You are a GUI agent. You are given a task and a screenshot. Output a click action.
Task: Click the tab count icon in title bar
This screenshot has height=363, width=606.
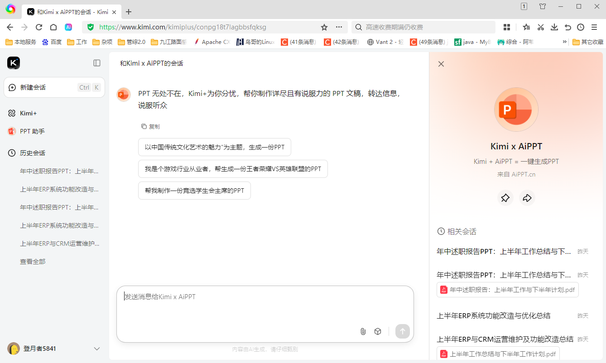point(524,6)
